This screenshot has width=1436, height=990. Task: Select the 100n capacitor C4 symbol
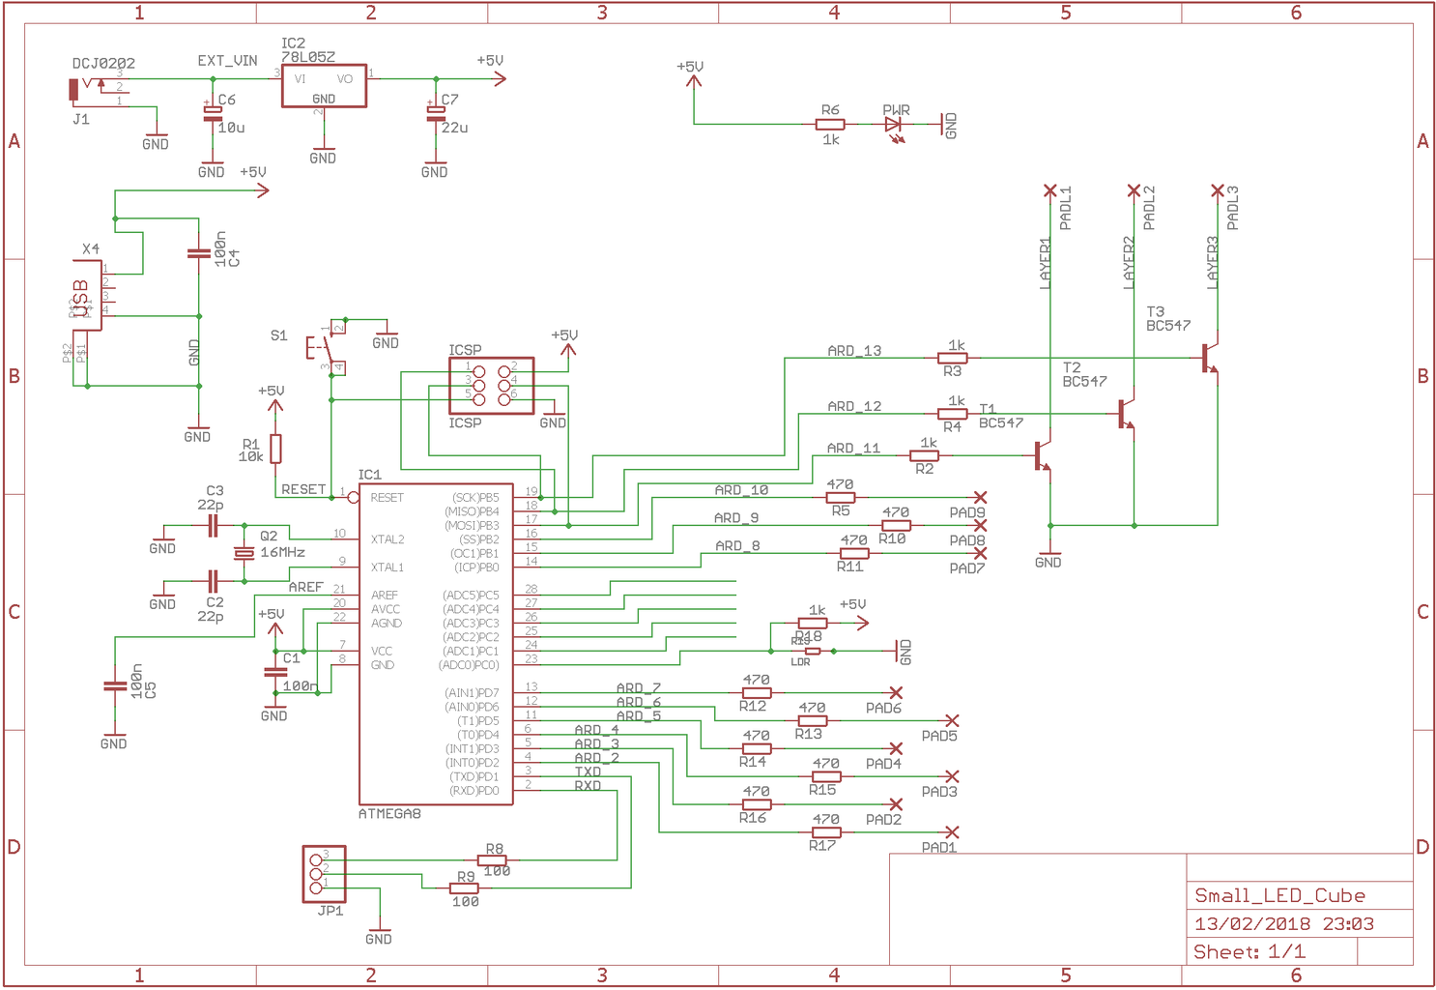(x=198, y=254)
